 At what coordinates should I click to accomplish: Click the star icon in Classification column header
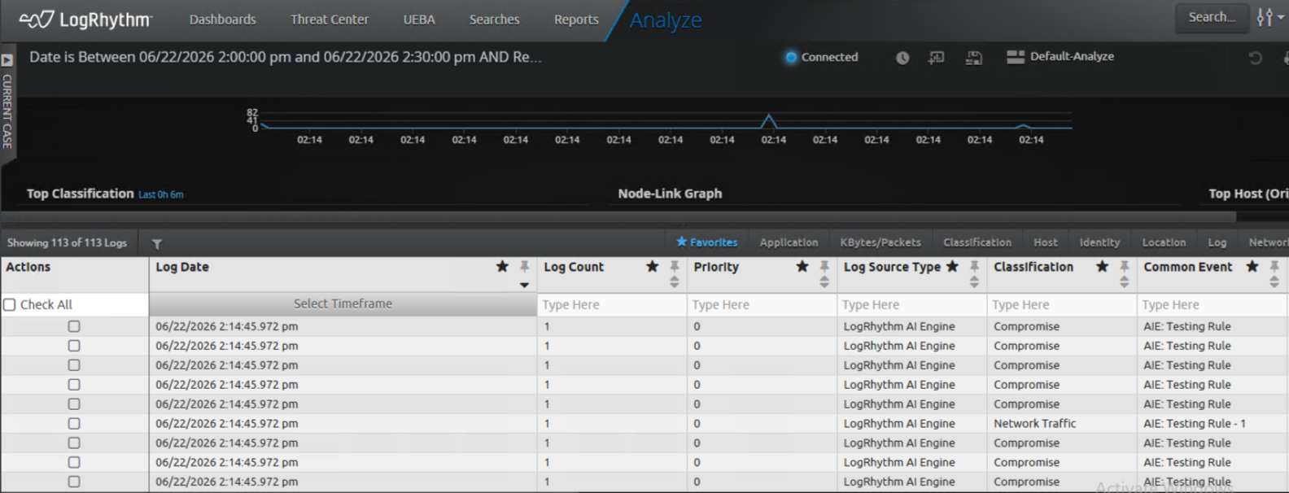[1102, 267]
